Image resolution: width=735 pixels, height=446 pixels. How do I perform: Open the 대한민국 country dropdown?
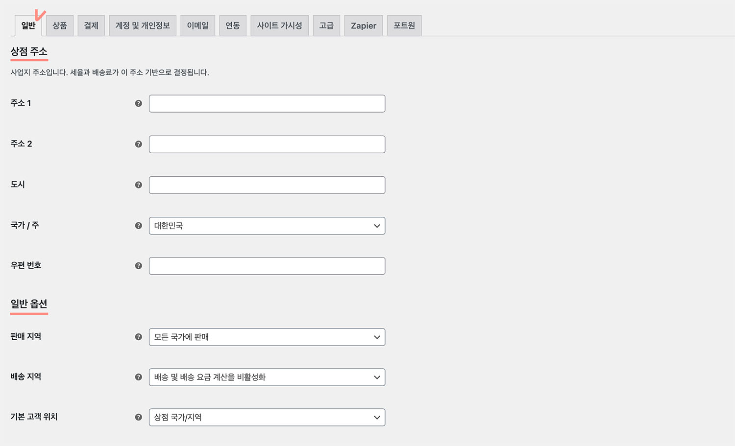tap(267, 226)
